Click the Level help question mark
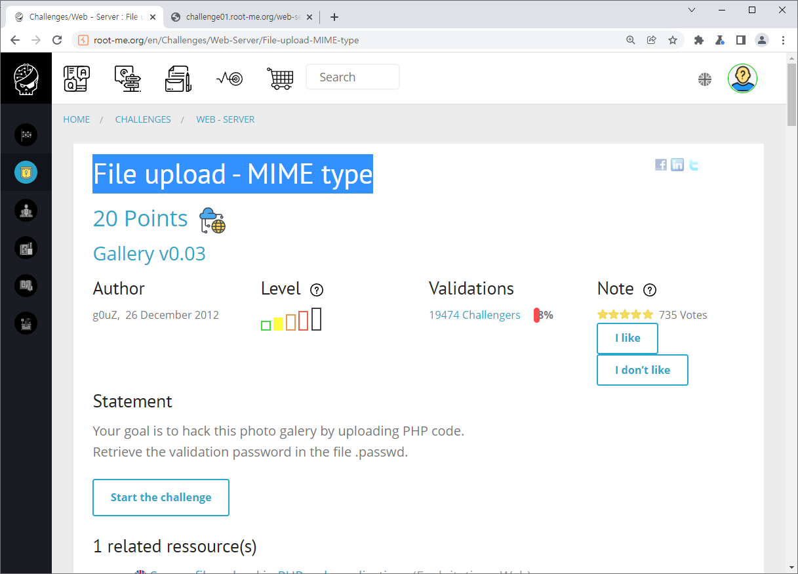 317,290
